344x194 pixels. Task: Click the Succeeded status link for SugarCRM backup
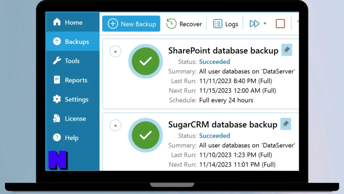point(215,136)
